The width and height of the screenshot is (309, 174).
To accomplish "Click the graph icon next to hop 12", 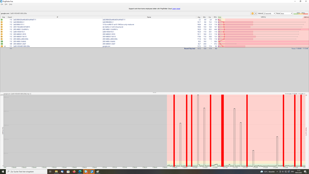I will tap(5, 46).
